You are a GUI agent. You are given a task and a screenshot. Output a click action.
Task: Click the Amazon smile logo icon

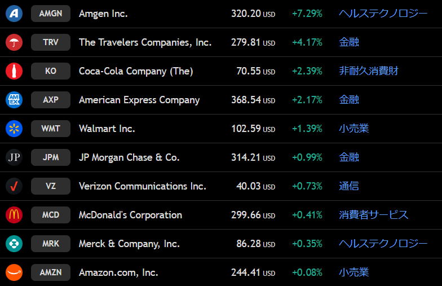pyautogui.click(x=14, y=272)
